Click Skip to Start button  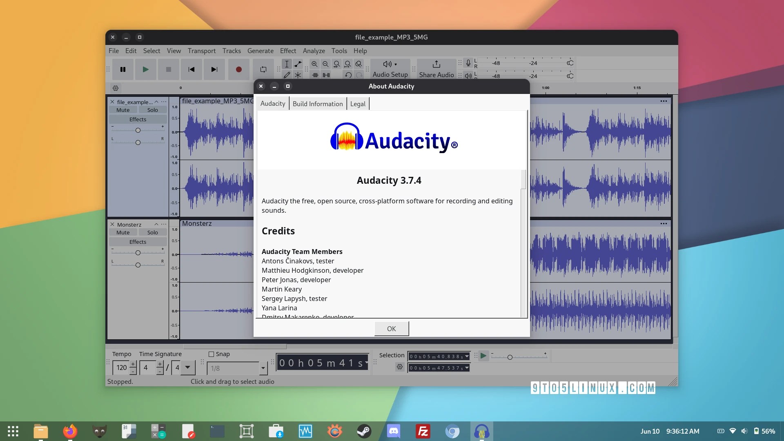point(192,69)
